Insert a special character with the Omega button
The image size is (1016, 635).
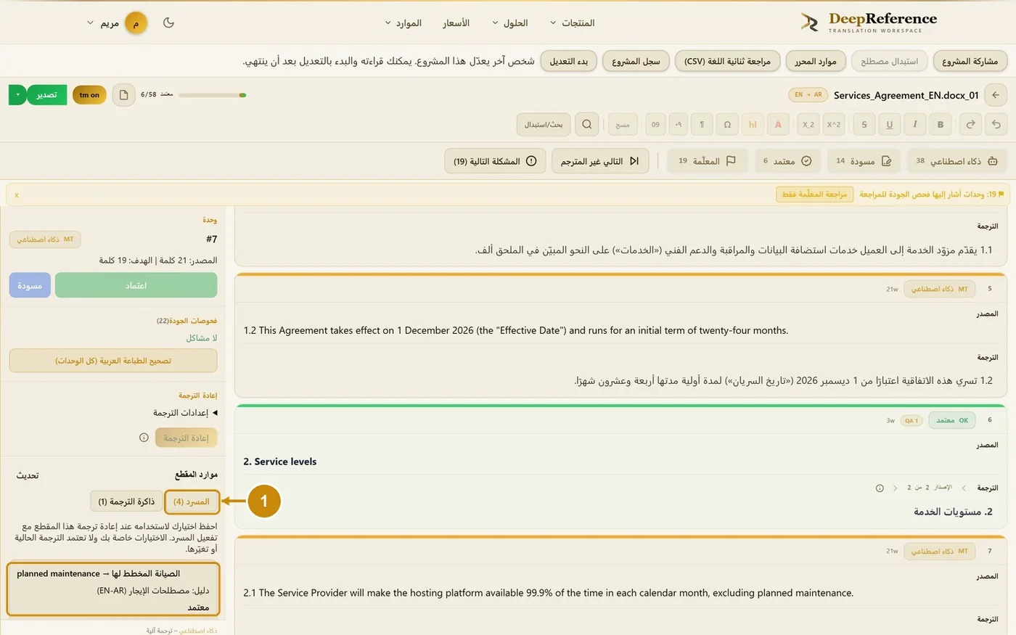pyautogui.click(x=727, y=125)
